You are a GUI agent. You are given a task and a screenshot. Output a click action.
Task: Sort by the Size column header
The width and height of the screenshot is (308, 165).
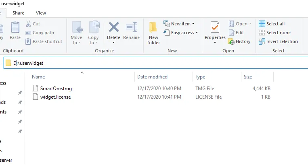tap(248, 77)
